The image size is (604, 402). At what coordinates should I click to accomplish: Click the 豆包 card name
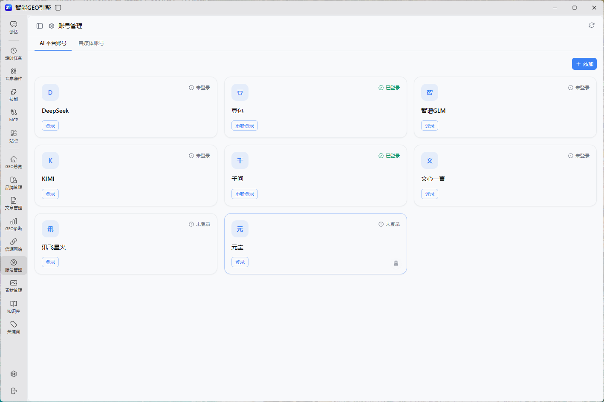237,111
